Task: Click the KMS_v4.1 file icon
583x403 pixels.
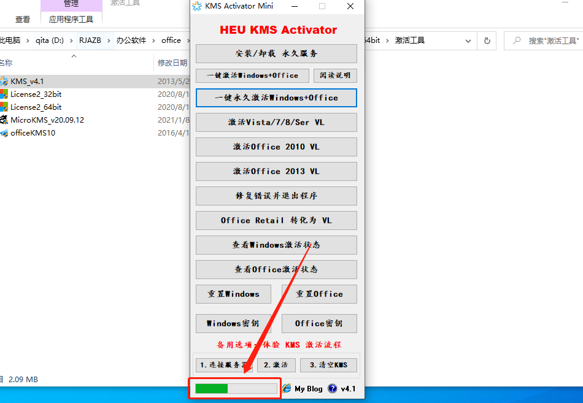Action: click(x=4, y=81)
